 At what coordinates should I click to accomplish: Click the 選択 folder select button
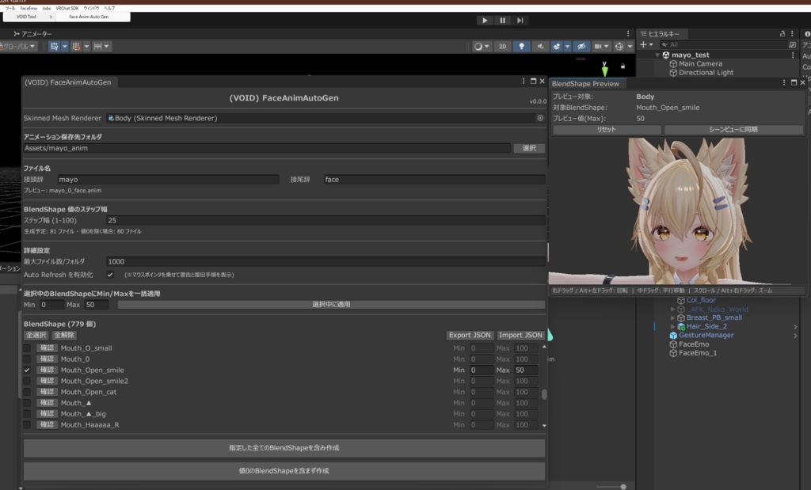(x=529, y=148)
